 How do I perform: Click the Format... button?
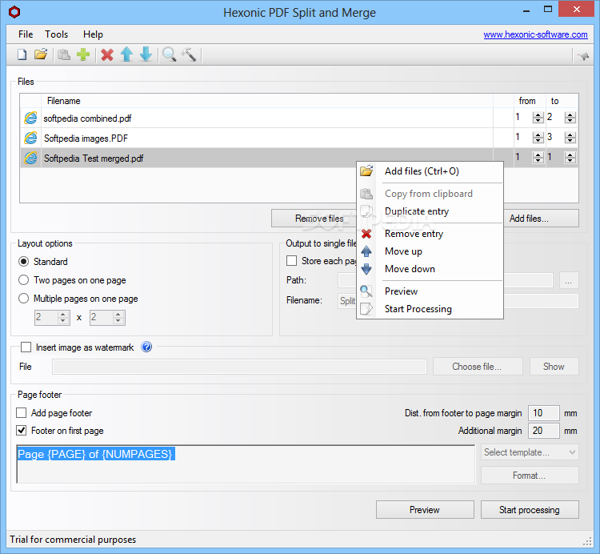(x=530, y=475)
